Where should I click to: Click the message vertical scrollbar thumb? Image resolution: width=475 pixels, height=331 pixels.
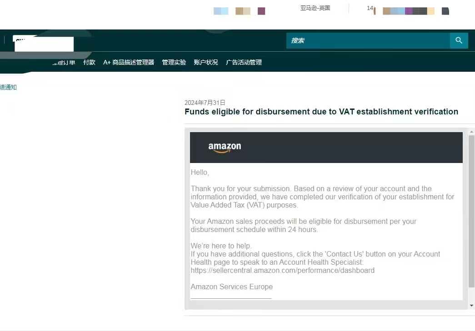(471, 211)
